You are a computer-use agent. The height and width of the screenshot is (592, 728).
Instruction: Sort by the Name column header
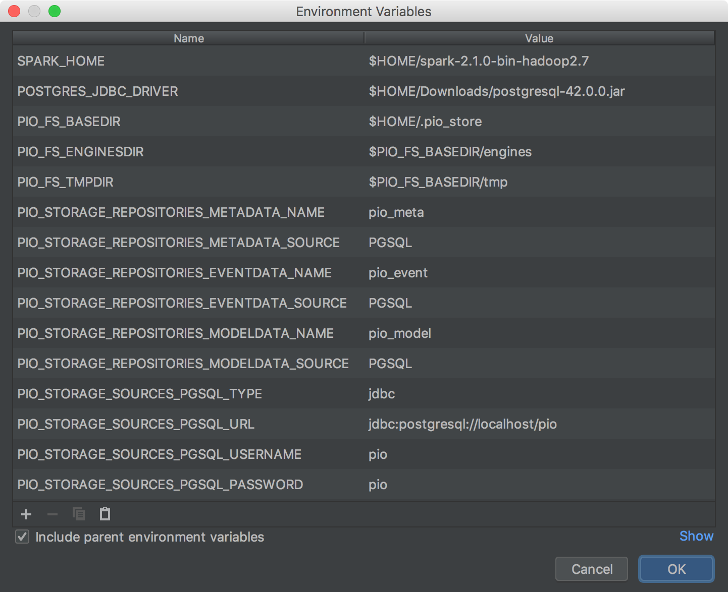coord(188,38)
